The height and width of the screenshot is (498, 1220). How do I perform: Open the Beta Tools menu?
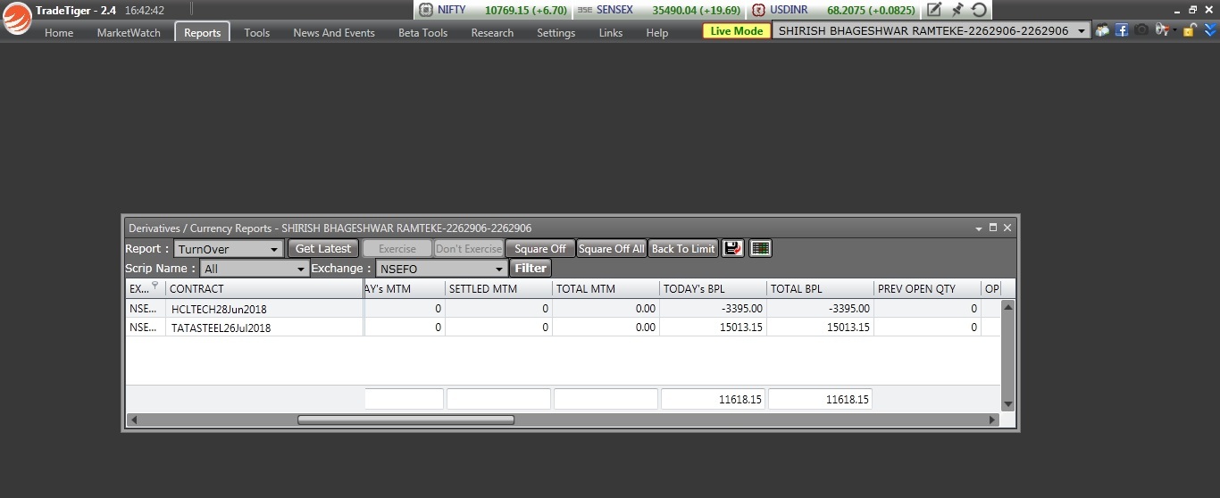[x=422, y=32]
